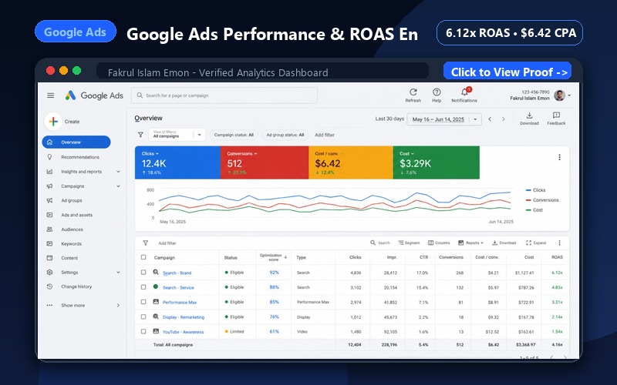Check the Display - Remarketing row checkbox
Viewport: 617px width, 385px height.
[x=143, y=316]
